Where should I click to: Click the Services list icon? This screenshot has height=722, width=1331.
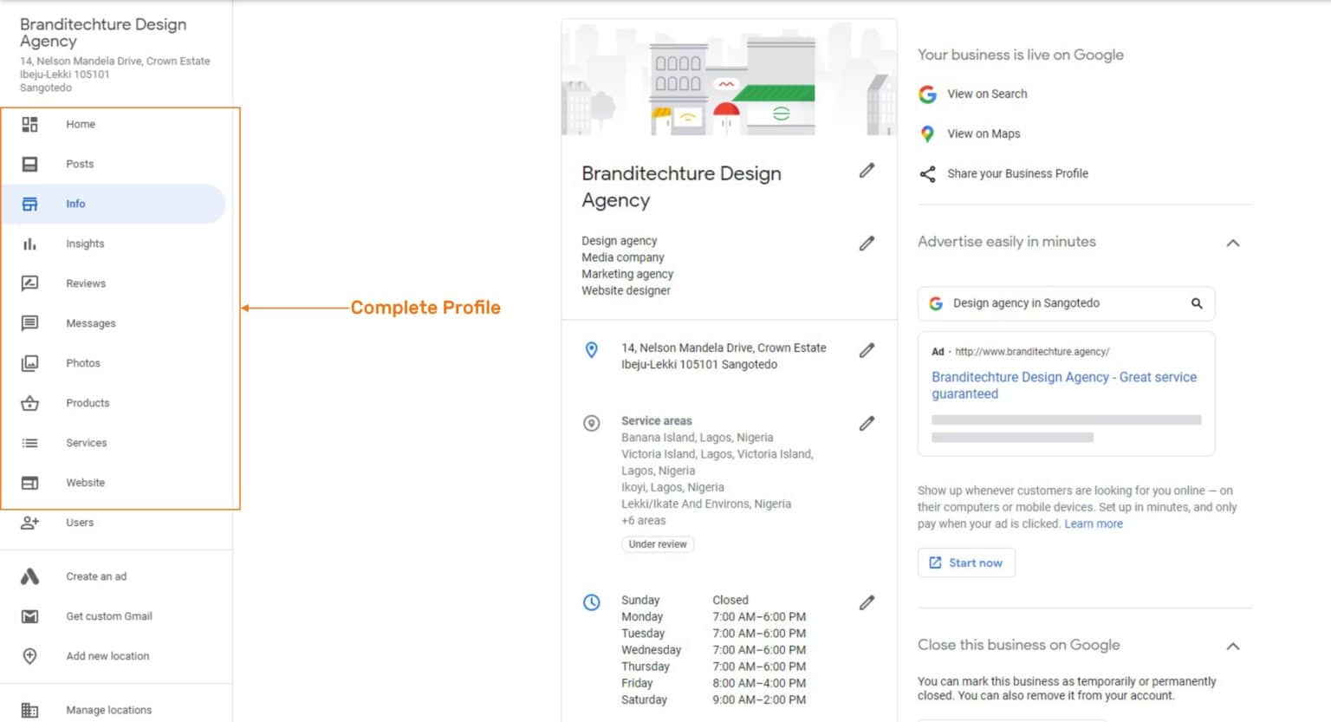[29, 443]
